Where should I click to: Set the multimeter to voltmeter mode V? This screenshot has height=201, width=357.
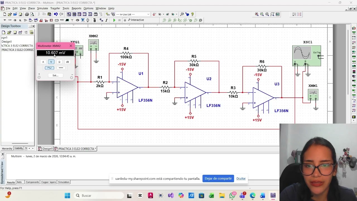(51, 62)
